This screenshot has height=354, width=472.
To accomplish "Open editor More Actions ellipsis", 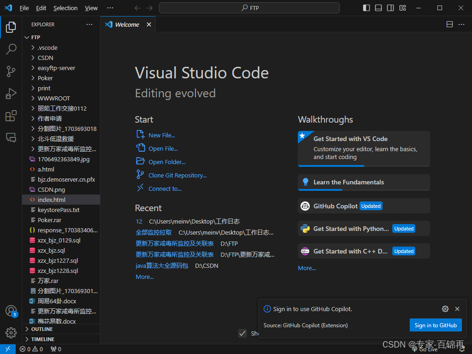I will (x=461, y=24).
